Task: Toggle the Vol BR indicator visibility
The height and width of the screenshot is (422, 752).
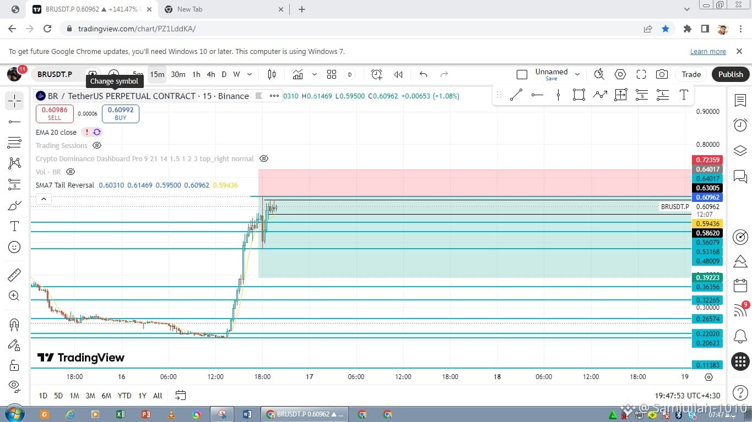Action: click(70, 172)
